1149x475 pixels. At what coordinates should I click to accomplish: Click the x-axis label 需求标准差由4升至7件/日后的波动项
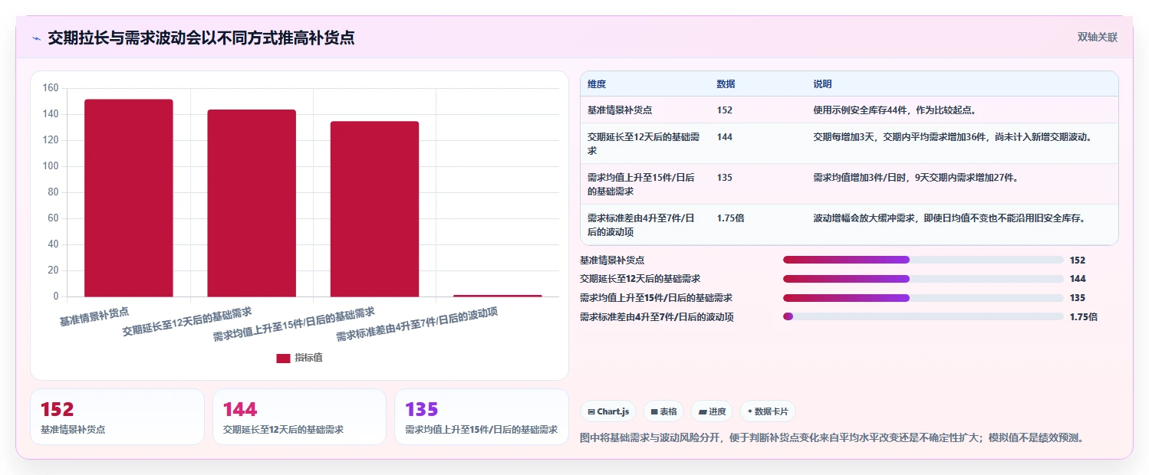tap(417, 324)
